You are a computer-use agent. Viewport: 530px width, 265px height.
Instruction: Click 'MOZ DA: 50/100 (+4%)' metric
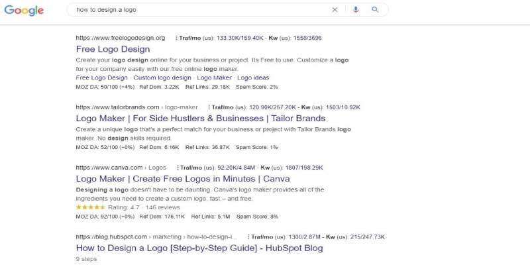[105, 87]
